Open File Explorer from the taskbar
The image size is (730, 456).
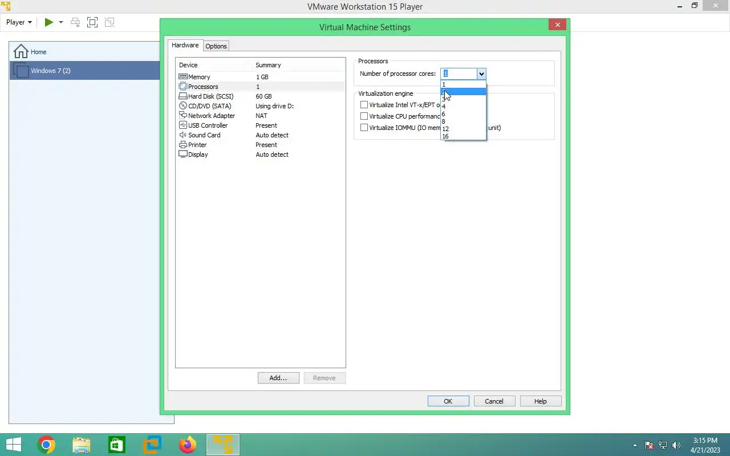tap(82, 445)
